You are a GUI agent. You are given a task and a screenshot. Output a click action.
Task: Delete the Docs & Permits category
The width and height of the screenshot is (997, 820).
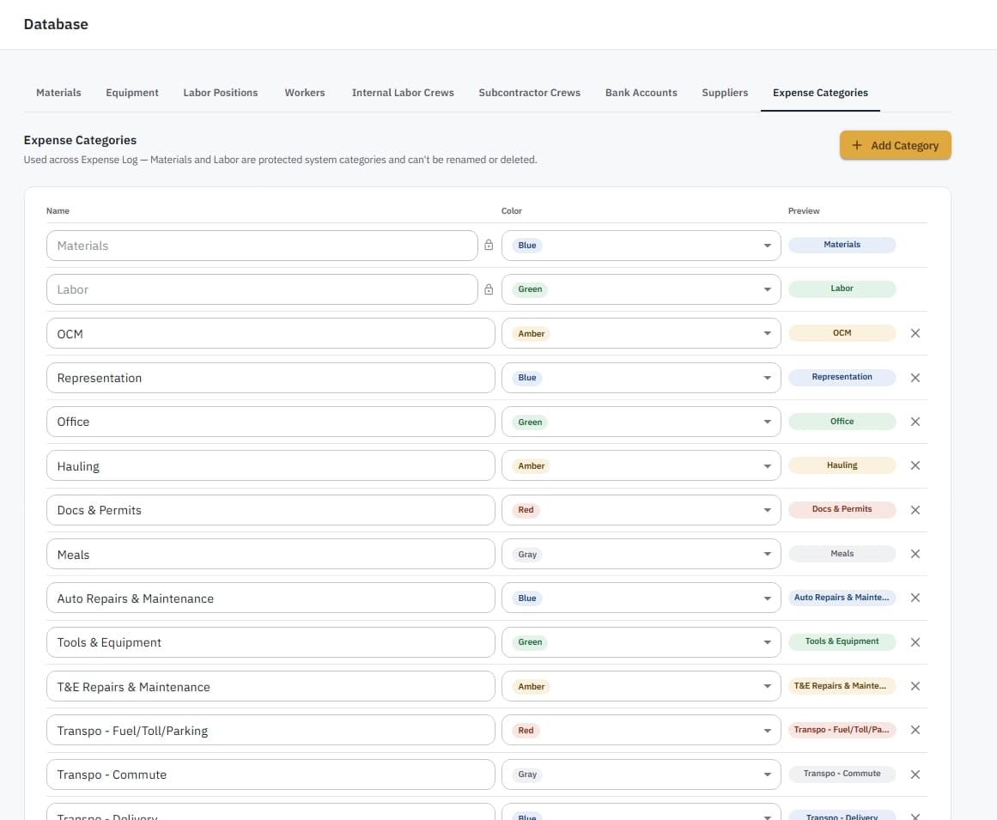click(915, 510)
